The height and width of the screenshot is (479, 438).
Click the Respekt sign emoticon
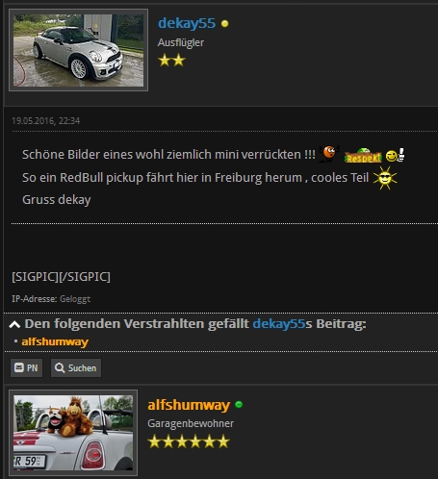click(x=363, y=156)
